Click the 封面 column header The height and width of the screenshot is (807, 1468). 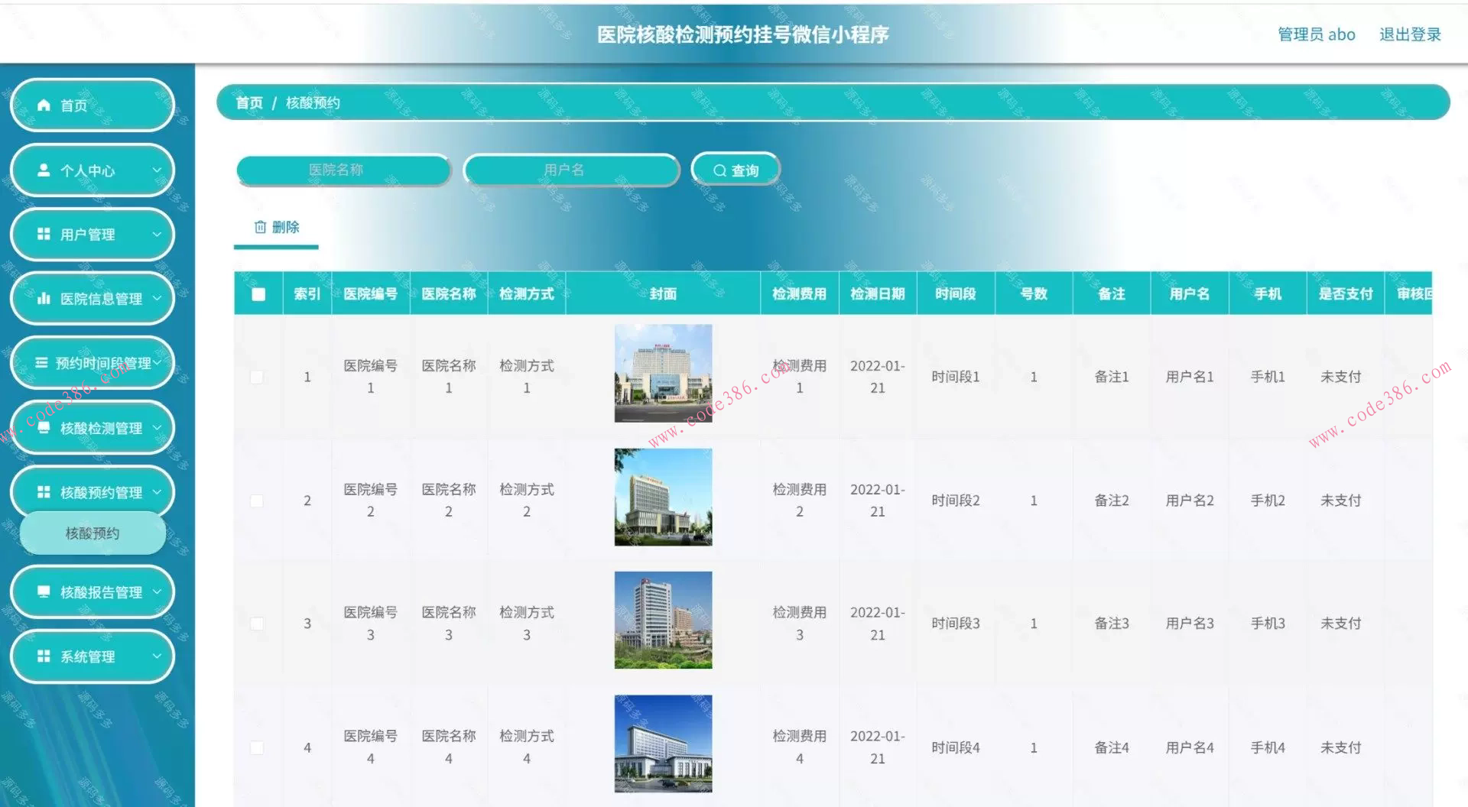pos(663,293)
